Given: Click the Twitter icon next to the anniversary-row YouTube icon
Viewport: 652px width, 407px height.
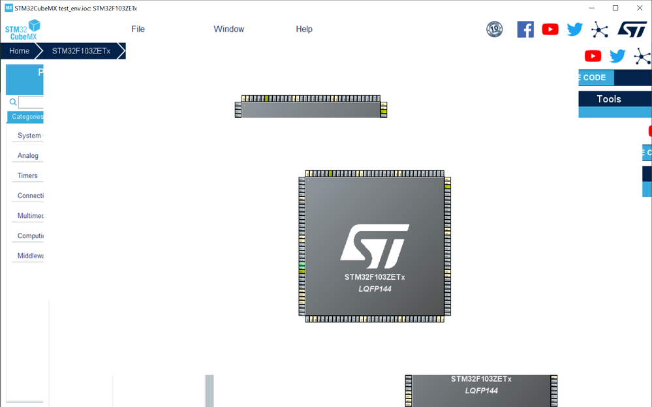Looking at the screenshot, I should tap(574, 29).
